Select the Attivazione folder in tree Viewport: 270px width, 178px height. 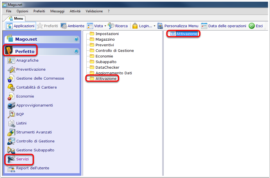pos(103,78)
